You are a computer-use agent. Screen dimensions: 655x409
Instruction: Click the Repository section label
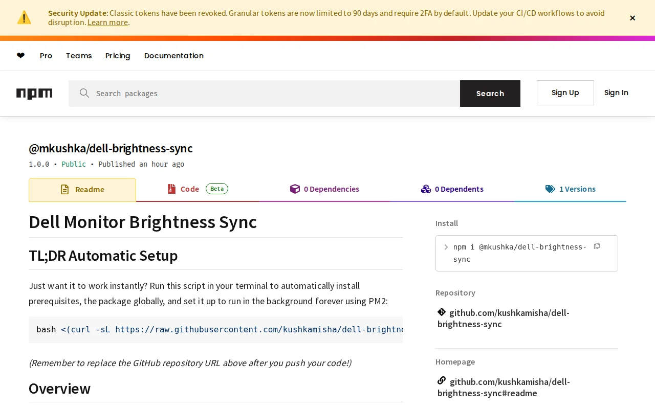[455, 292]
